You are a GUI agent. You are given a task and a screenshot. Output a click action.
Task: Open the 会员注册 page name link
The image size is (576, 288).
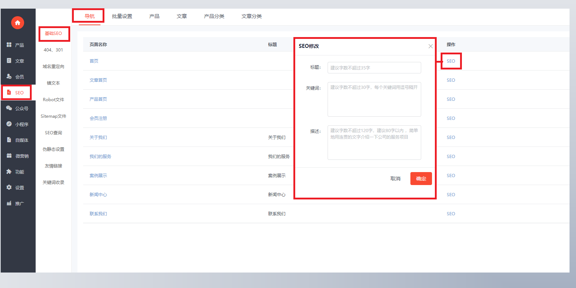coord(98,118)
